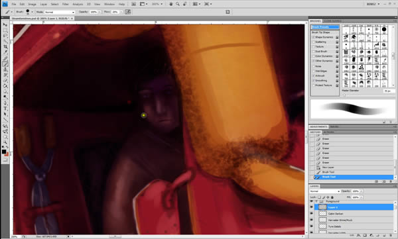Click the Master Diameter slider handle
This screenshot has height=239, width=398.
click(x=344, y=95)
